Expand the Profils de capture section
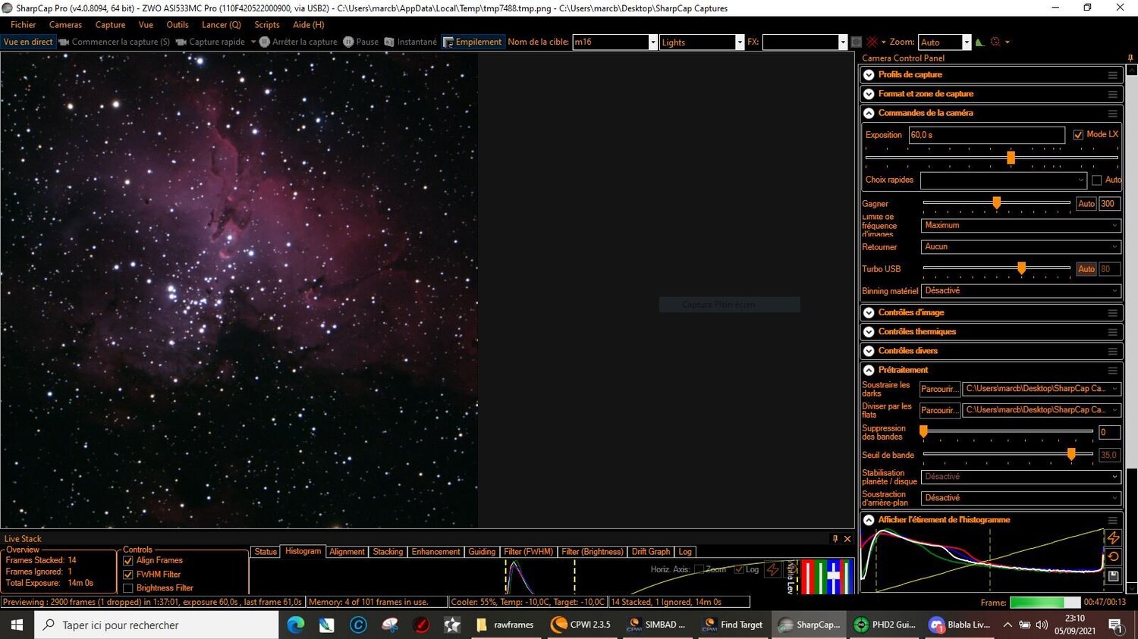Viewport: 1138px width, 639px height. coord(869,75)
